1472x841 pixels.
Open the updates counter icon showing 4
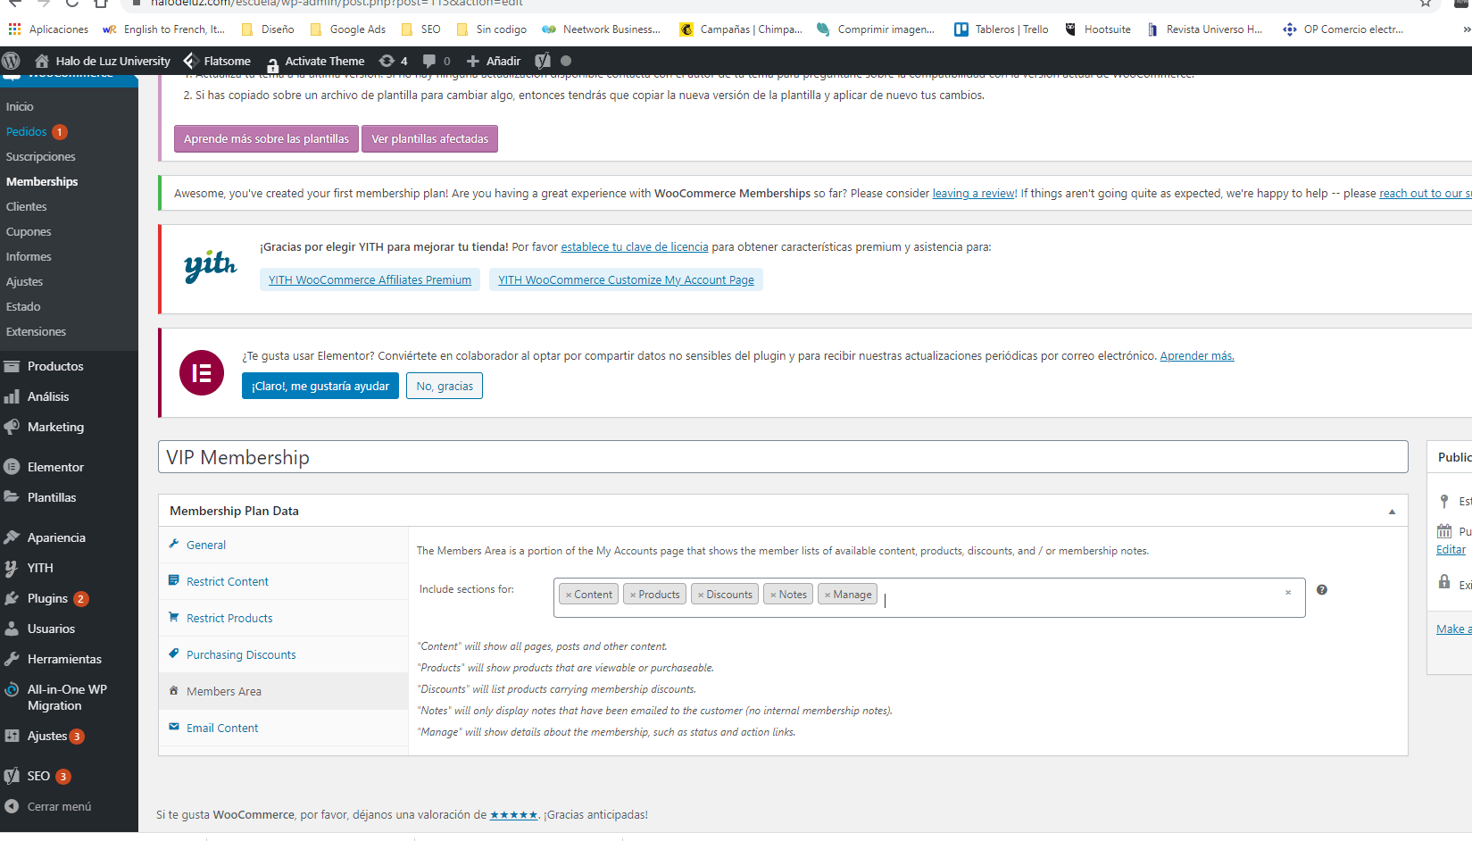(393, 61)
